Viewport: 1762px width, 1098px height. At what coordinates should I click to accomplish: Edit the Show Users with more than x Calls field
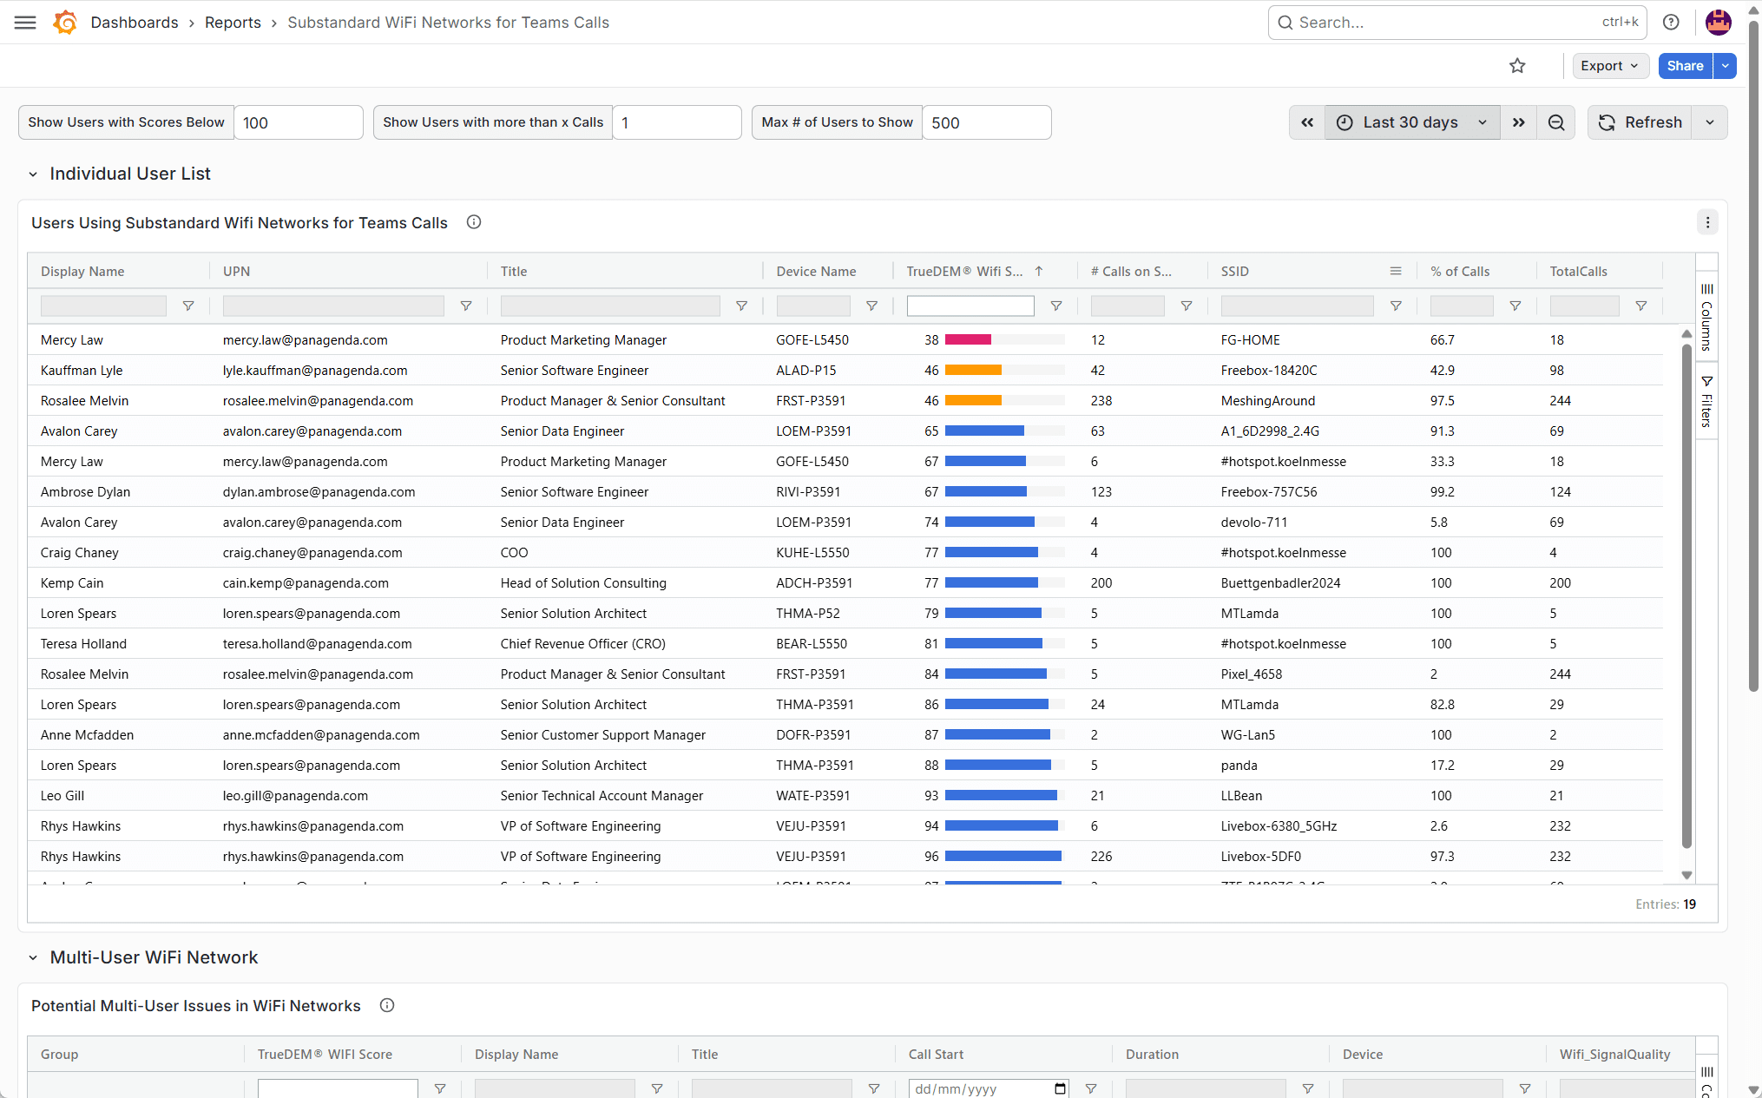pos(677,122)
